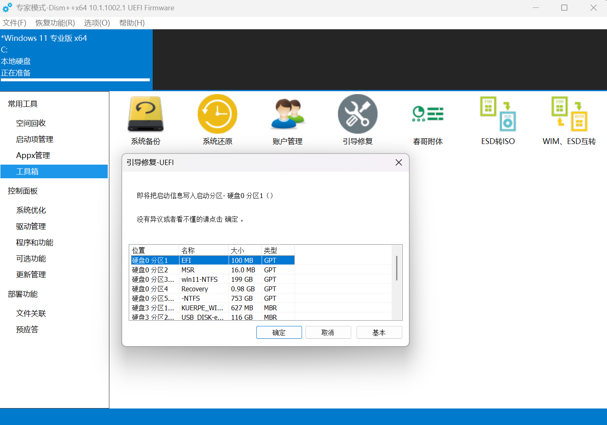
Task: Go to 文件关联 in the sidebar
Action: (54, 313)
